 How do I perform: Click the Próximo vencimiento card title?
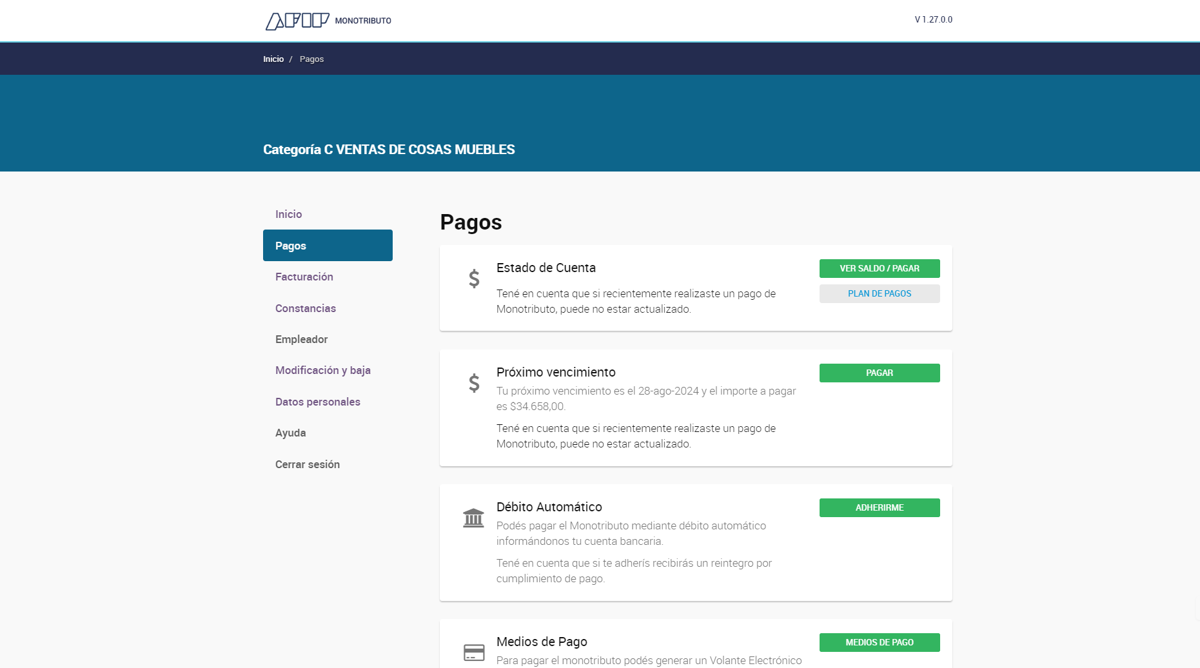click(556, 372)
